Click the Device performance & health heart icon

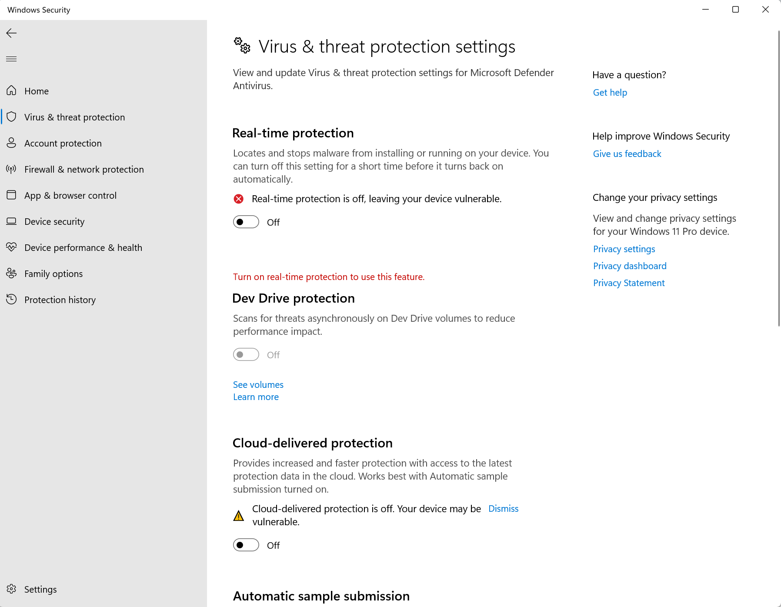tap(11, 247)
